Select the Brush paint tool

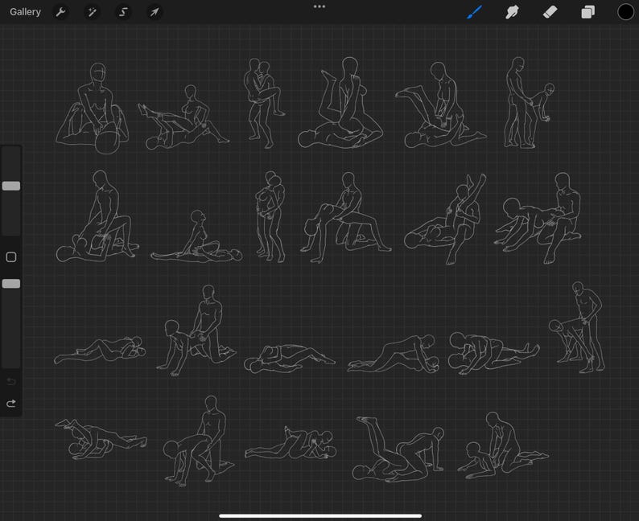click(474, 12)
